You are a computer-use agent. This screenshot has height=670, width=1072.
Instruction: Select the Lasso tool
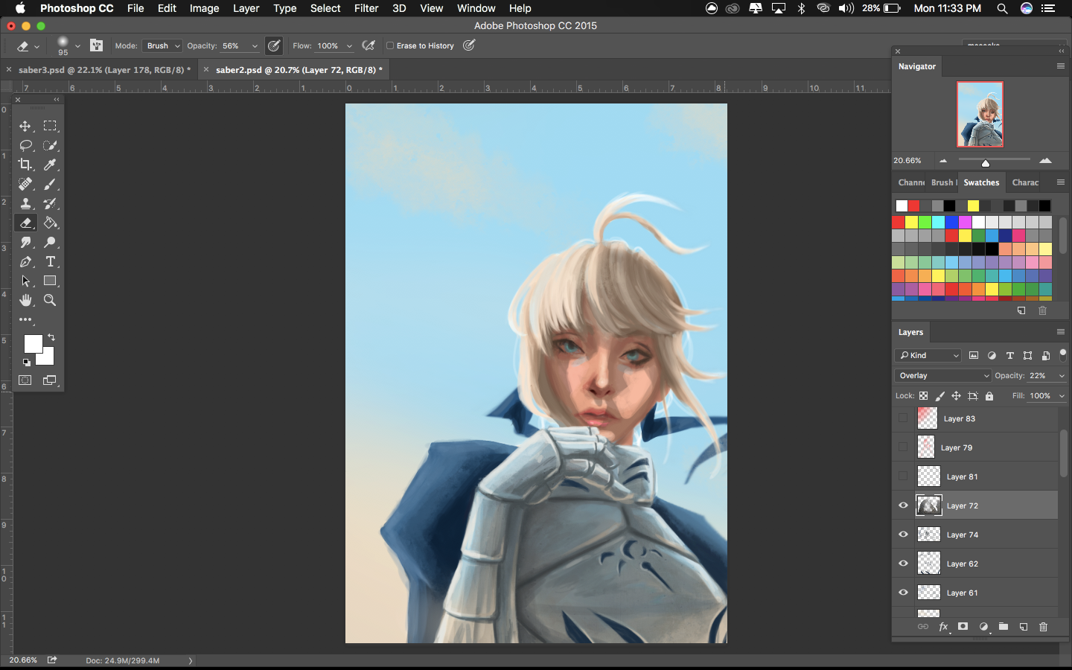click(x=25, y=145)
